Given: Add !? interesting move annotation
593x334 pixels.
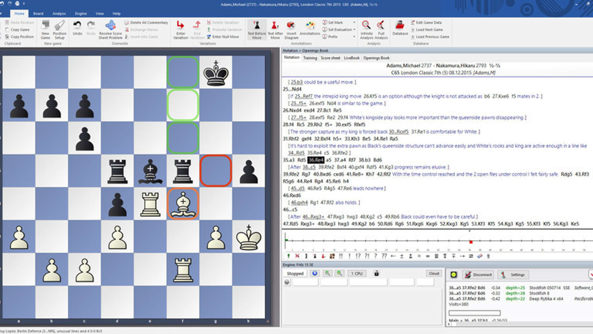Looking at the screenshot, I should point(358,256).
